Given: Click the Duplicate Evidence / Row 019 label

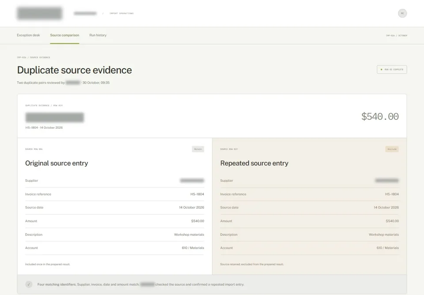Looking at the screenshot, I should pos(44,105).
